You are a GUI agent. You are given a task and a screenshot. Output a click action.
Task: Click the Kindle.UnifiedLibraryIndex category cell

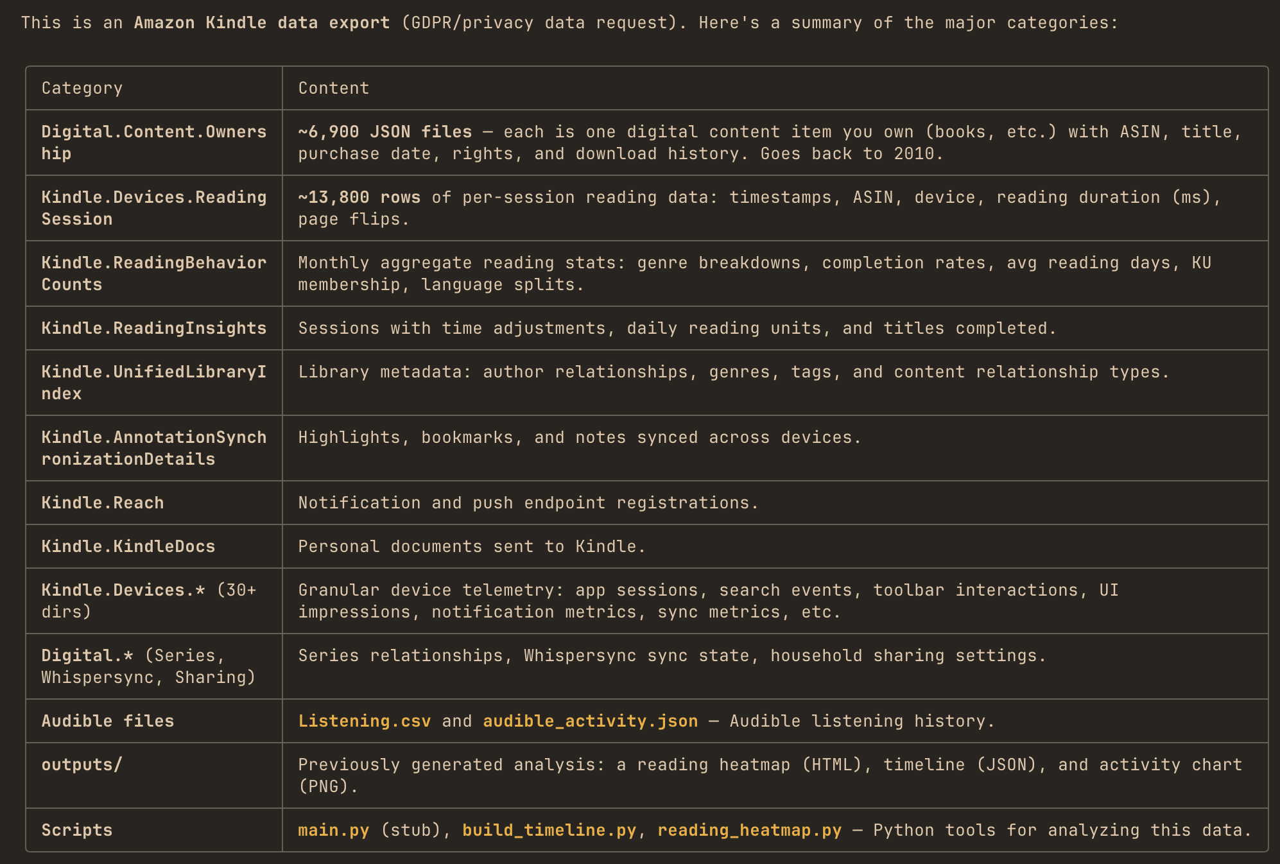click(153, 382)
